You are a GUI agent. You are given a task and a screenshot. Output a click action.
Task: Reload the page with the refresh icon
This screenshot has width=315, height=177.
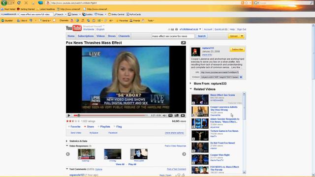click(x=19, y=3)
